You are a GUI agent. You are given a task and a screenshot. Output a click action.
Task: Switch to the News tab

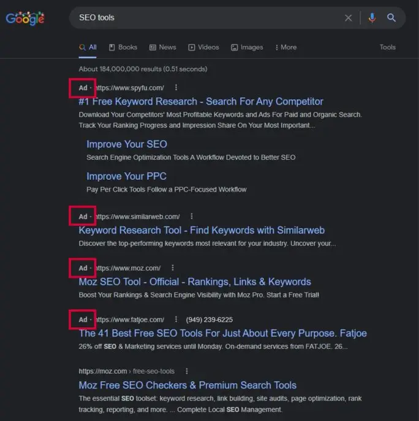click(x=162, y=48)
